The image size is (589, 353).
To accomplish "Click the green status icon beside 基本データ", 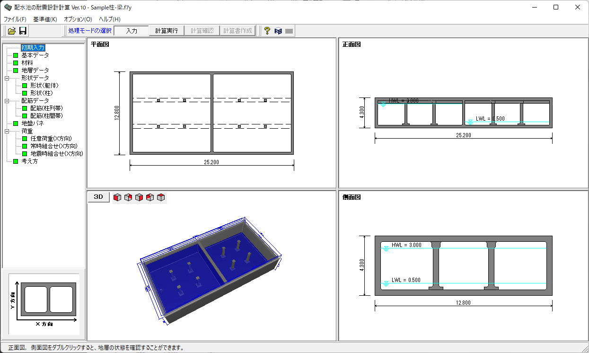I will [16, 55].
